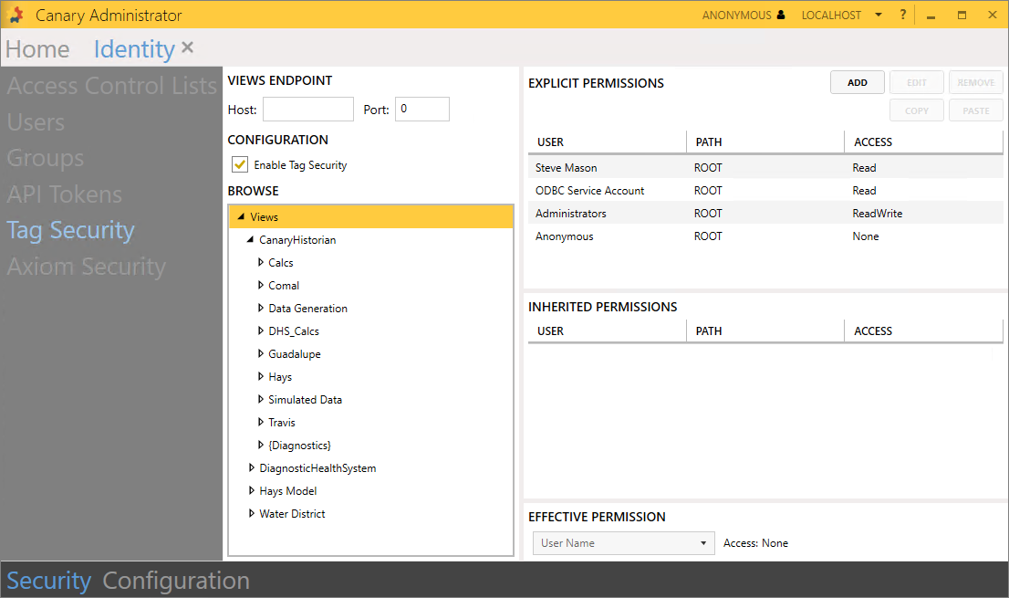
Task: Switch to the Home tab
Action: [37, 49]
